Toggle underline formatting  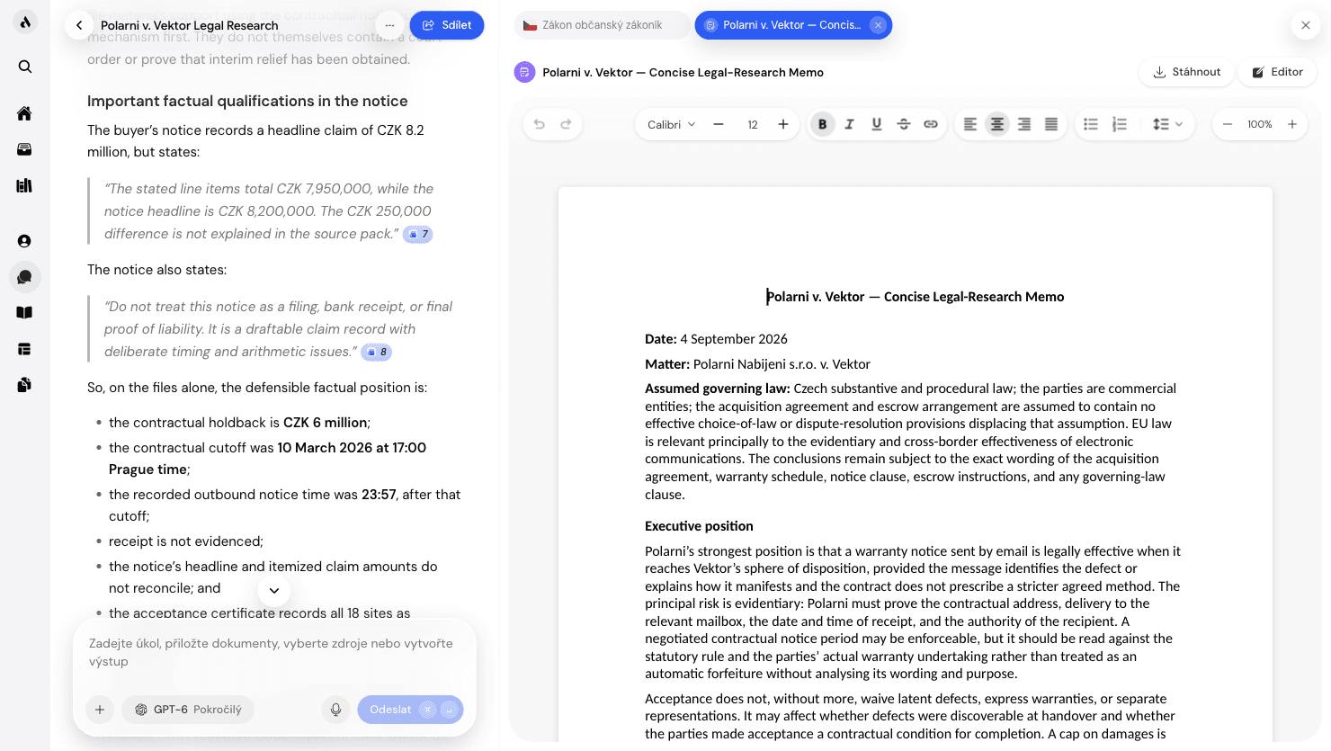877,124
